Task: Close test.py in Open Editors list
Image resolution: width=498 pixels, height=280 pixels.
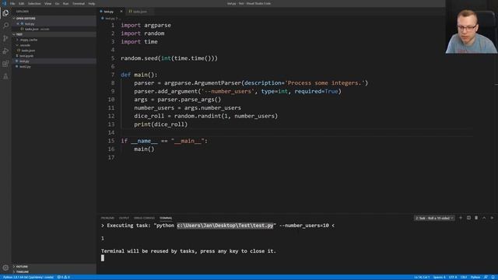Action: tap(18, 23)
